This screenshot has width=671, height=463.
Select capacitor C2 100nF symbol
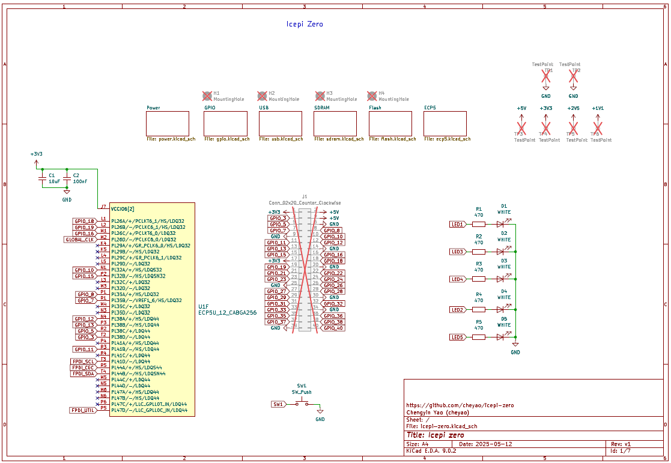pyautogui.click(x=67, y=178)
